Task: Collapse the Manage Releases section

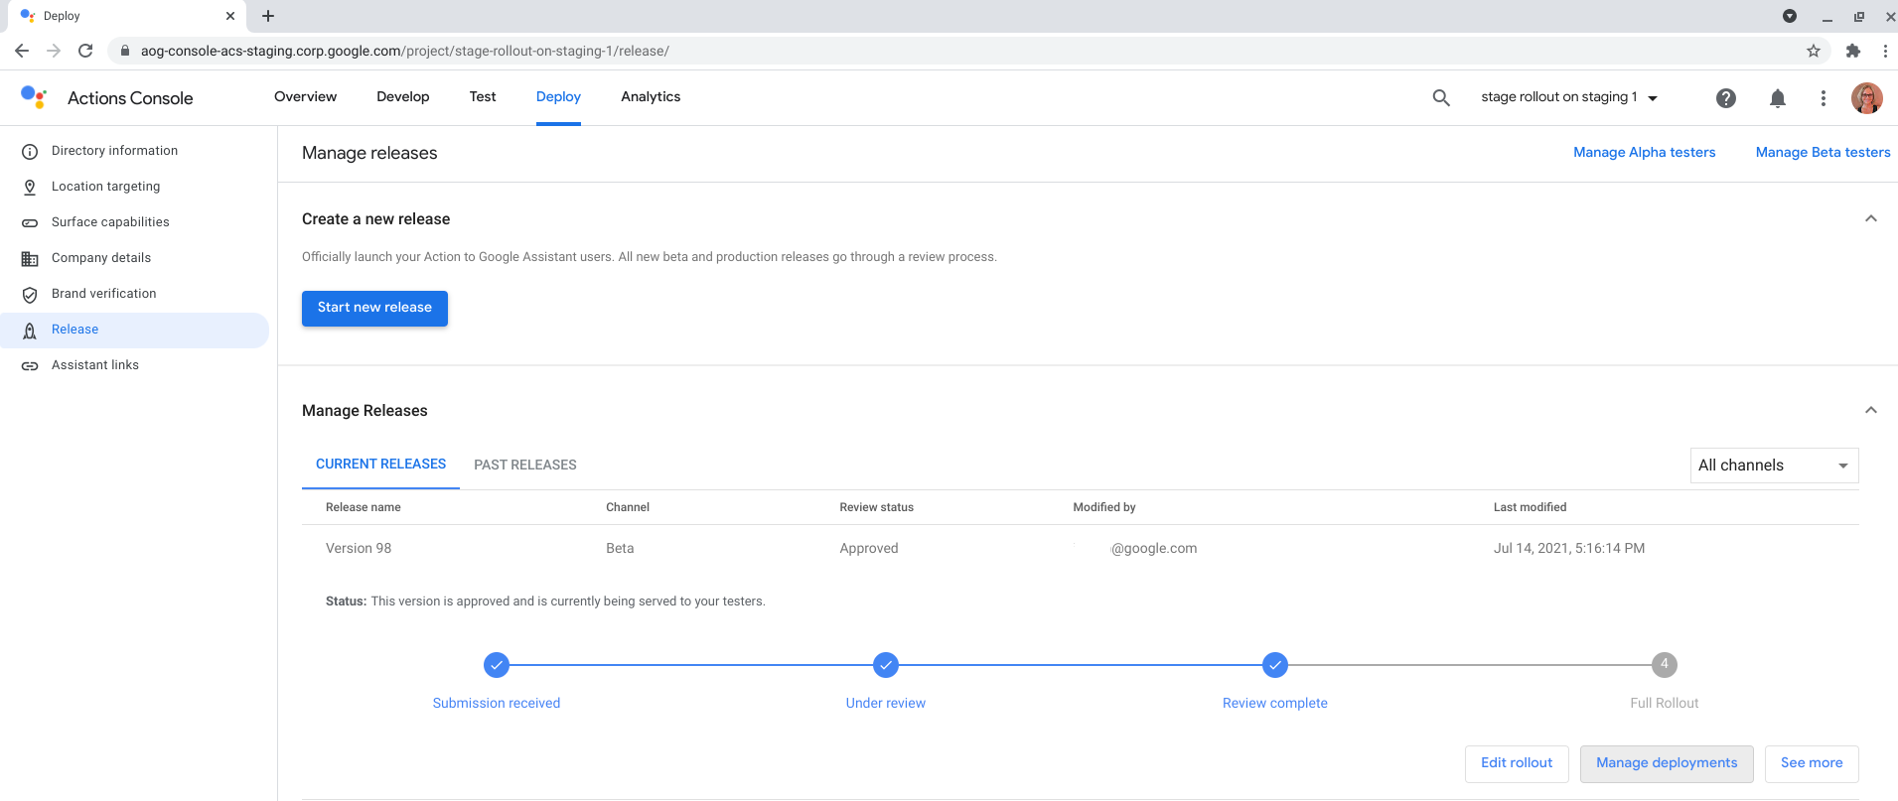Action: 1870,410
